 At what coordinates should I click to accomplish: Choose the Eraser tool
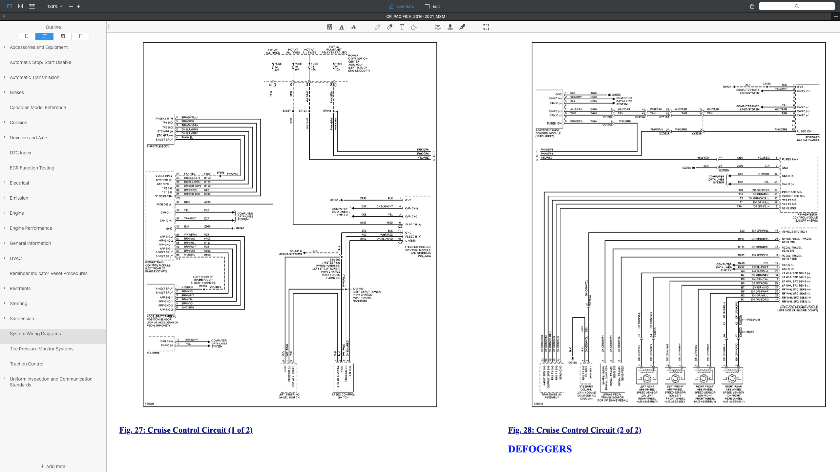[390, 27]
